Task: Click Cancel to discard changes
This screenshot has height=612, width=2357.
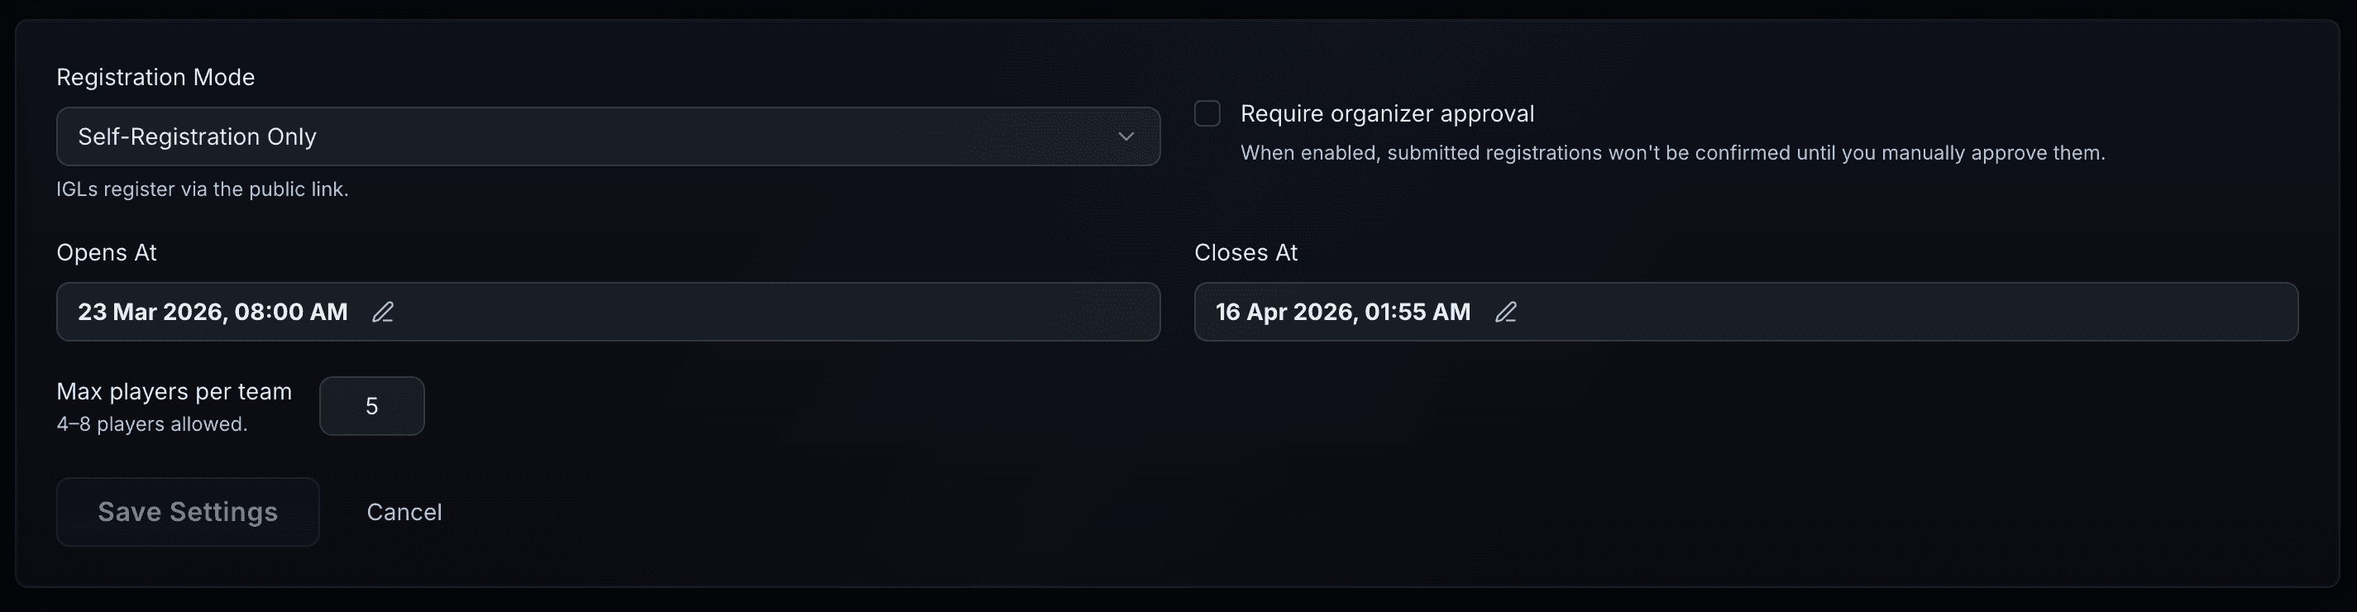Action: (404, 512)
